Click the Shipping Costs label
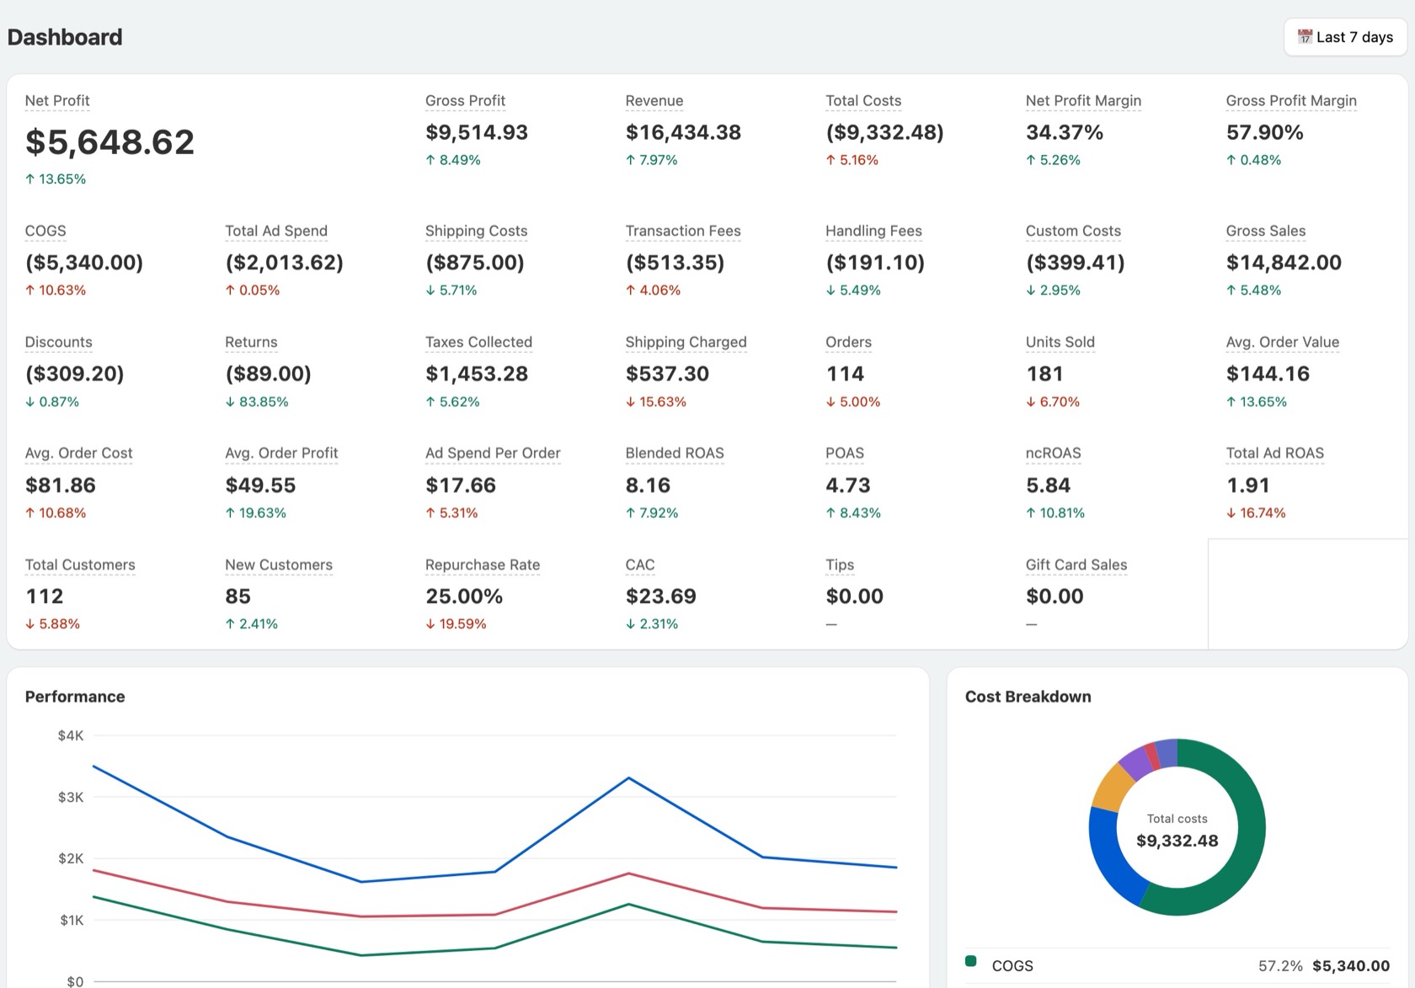 pos(476,231)
